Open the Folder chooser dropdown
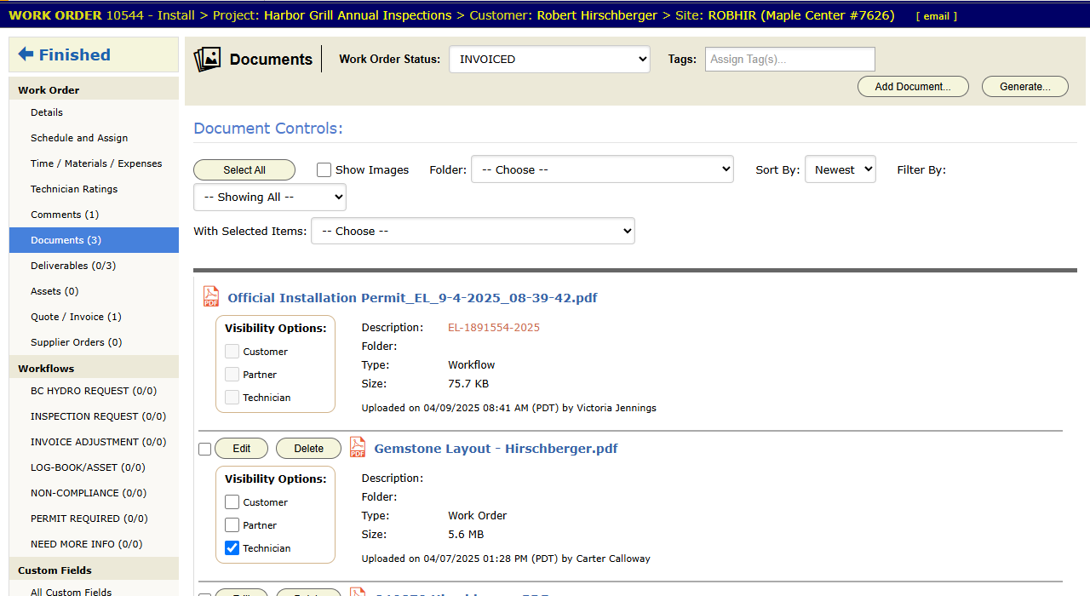This screenshot has height=596, width=1090. click(x=602, y=169)
